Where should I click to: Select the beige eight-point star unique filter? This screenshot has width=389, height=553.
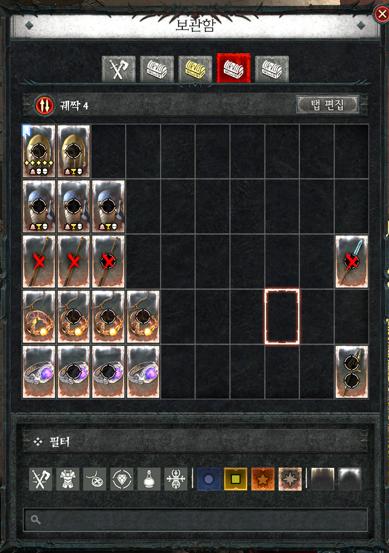click(290, 479)
